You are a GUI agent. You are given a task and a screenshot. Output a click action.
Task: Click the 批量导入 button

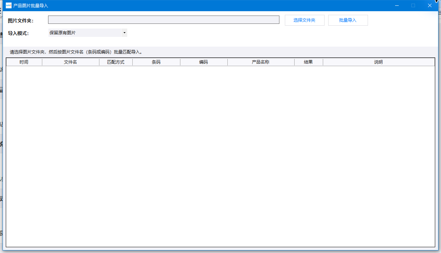(348, 20)
